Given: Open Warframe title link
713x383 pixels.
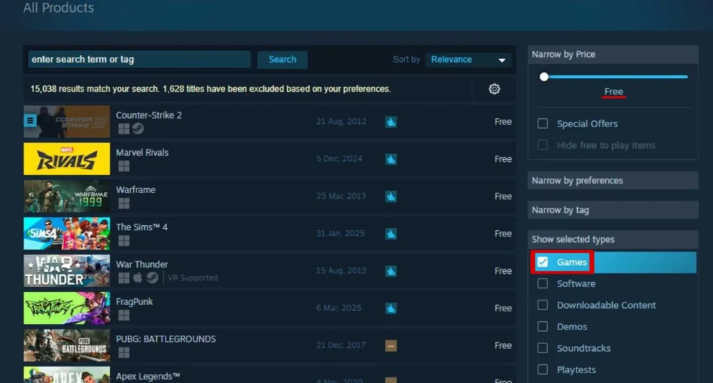Looking at the screenshot, I should point(136,190).
